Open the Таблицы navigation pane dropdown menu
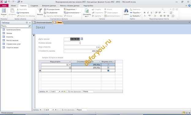This screenshot has width=191, height=115. 27,23
